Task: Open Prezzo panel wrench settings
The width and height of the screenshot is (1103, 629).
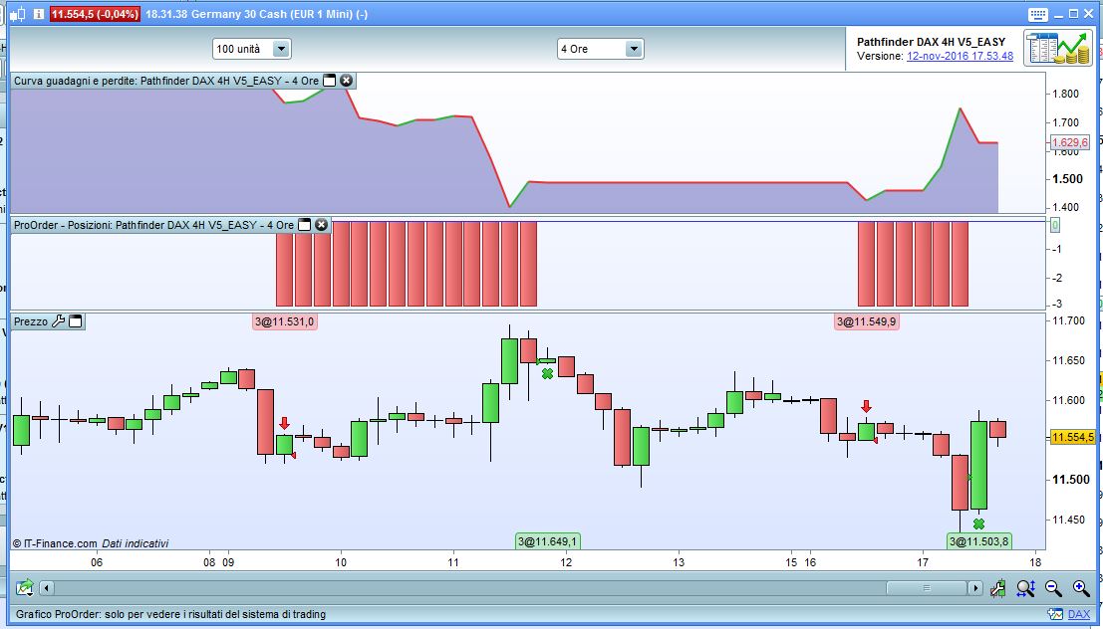Action: click(x=59, y=321)
